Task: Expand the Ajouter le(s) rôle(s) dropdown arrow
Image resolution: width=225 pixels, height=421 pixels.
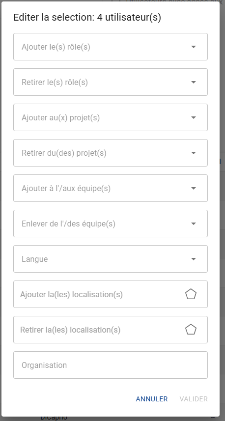Action: (194, 47)
